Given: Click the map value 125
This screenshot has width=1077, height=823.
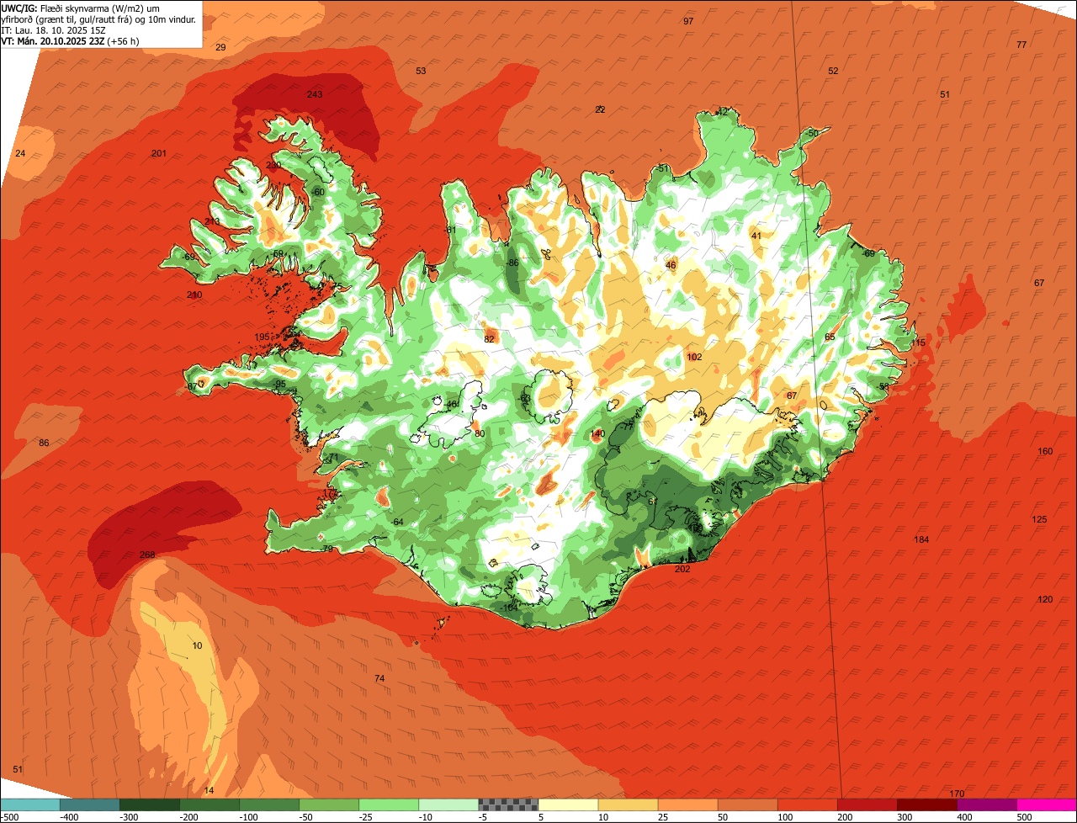Looking at the screenshot, I should click(1039, 519).
